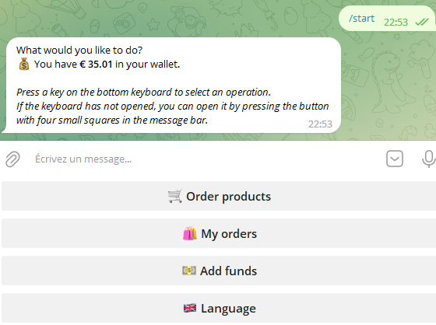The width and height of the screenshot is (436, 325).
Task: Open the Language selection button
Action: (219, 308)
